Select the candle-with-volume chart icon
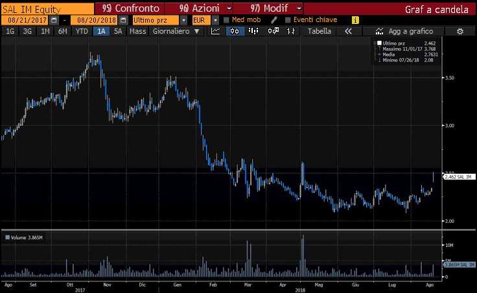This screenshot has width=477, height=293. coord(273,31)
